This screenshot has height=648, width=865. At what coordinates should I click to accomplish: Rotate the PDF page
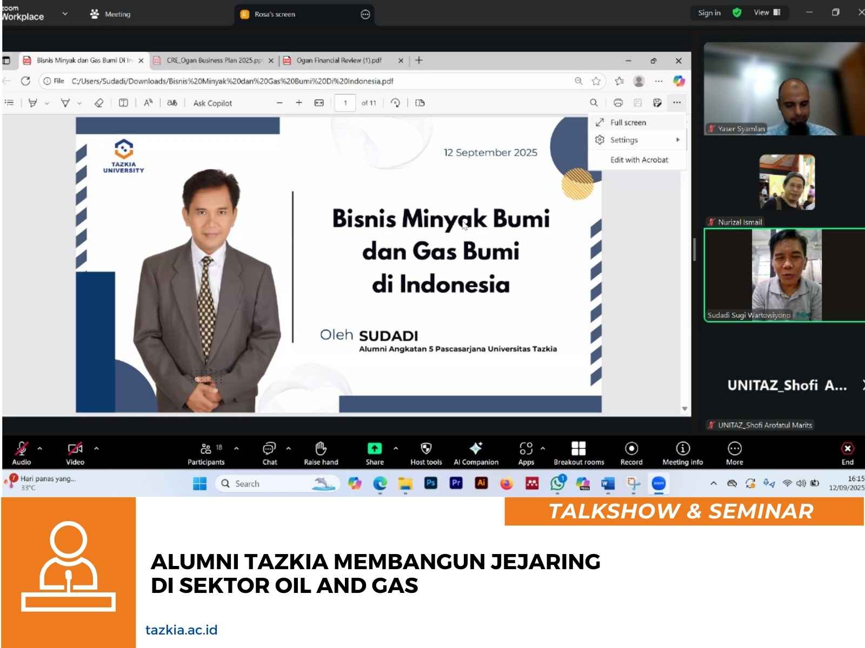(395, 103)
